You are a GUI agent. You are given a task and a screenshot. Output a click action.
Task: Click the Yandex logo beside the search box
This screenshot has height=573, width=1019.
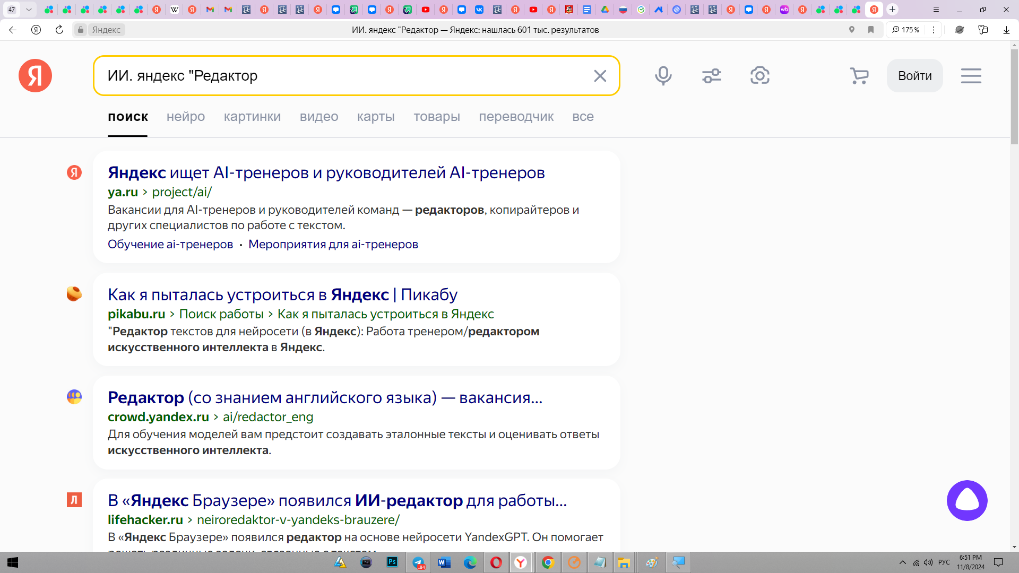(x=35, y=75)
